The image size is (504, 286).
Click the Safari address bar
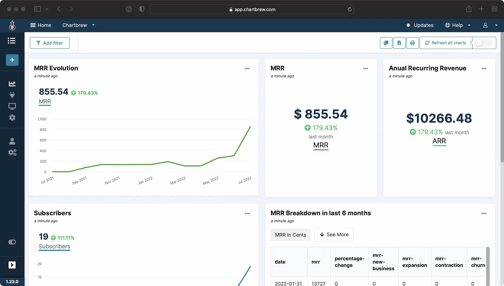[252, 9]
